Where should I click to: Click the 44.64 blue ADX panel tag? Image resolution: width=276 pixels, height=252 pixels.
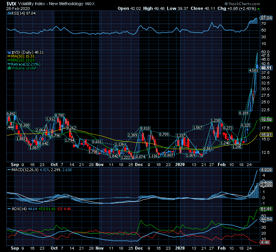point(266,219)
